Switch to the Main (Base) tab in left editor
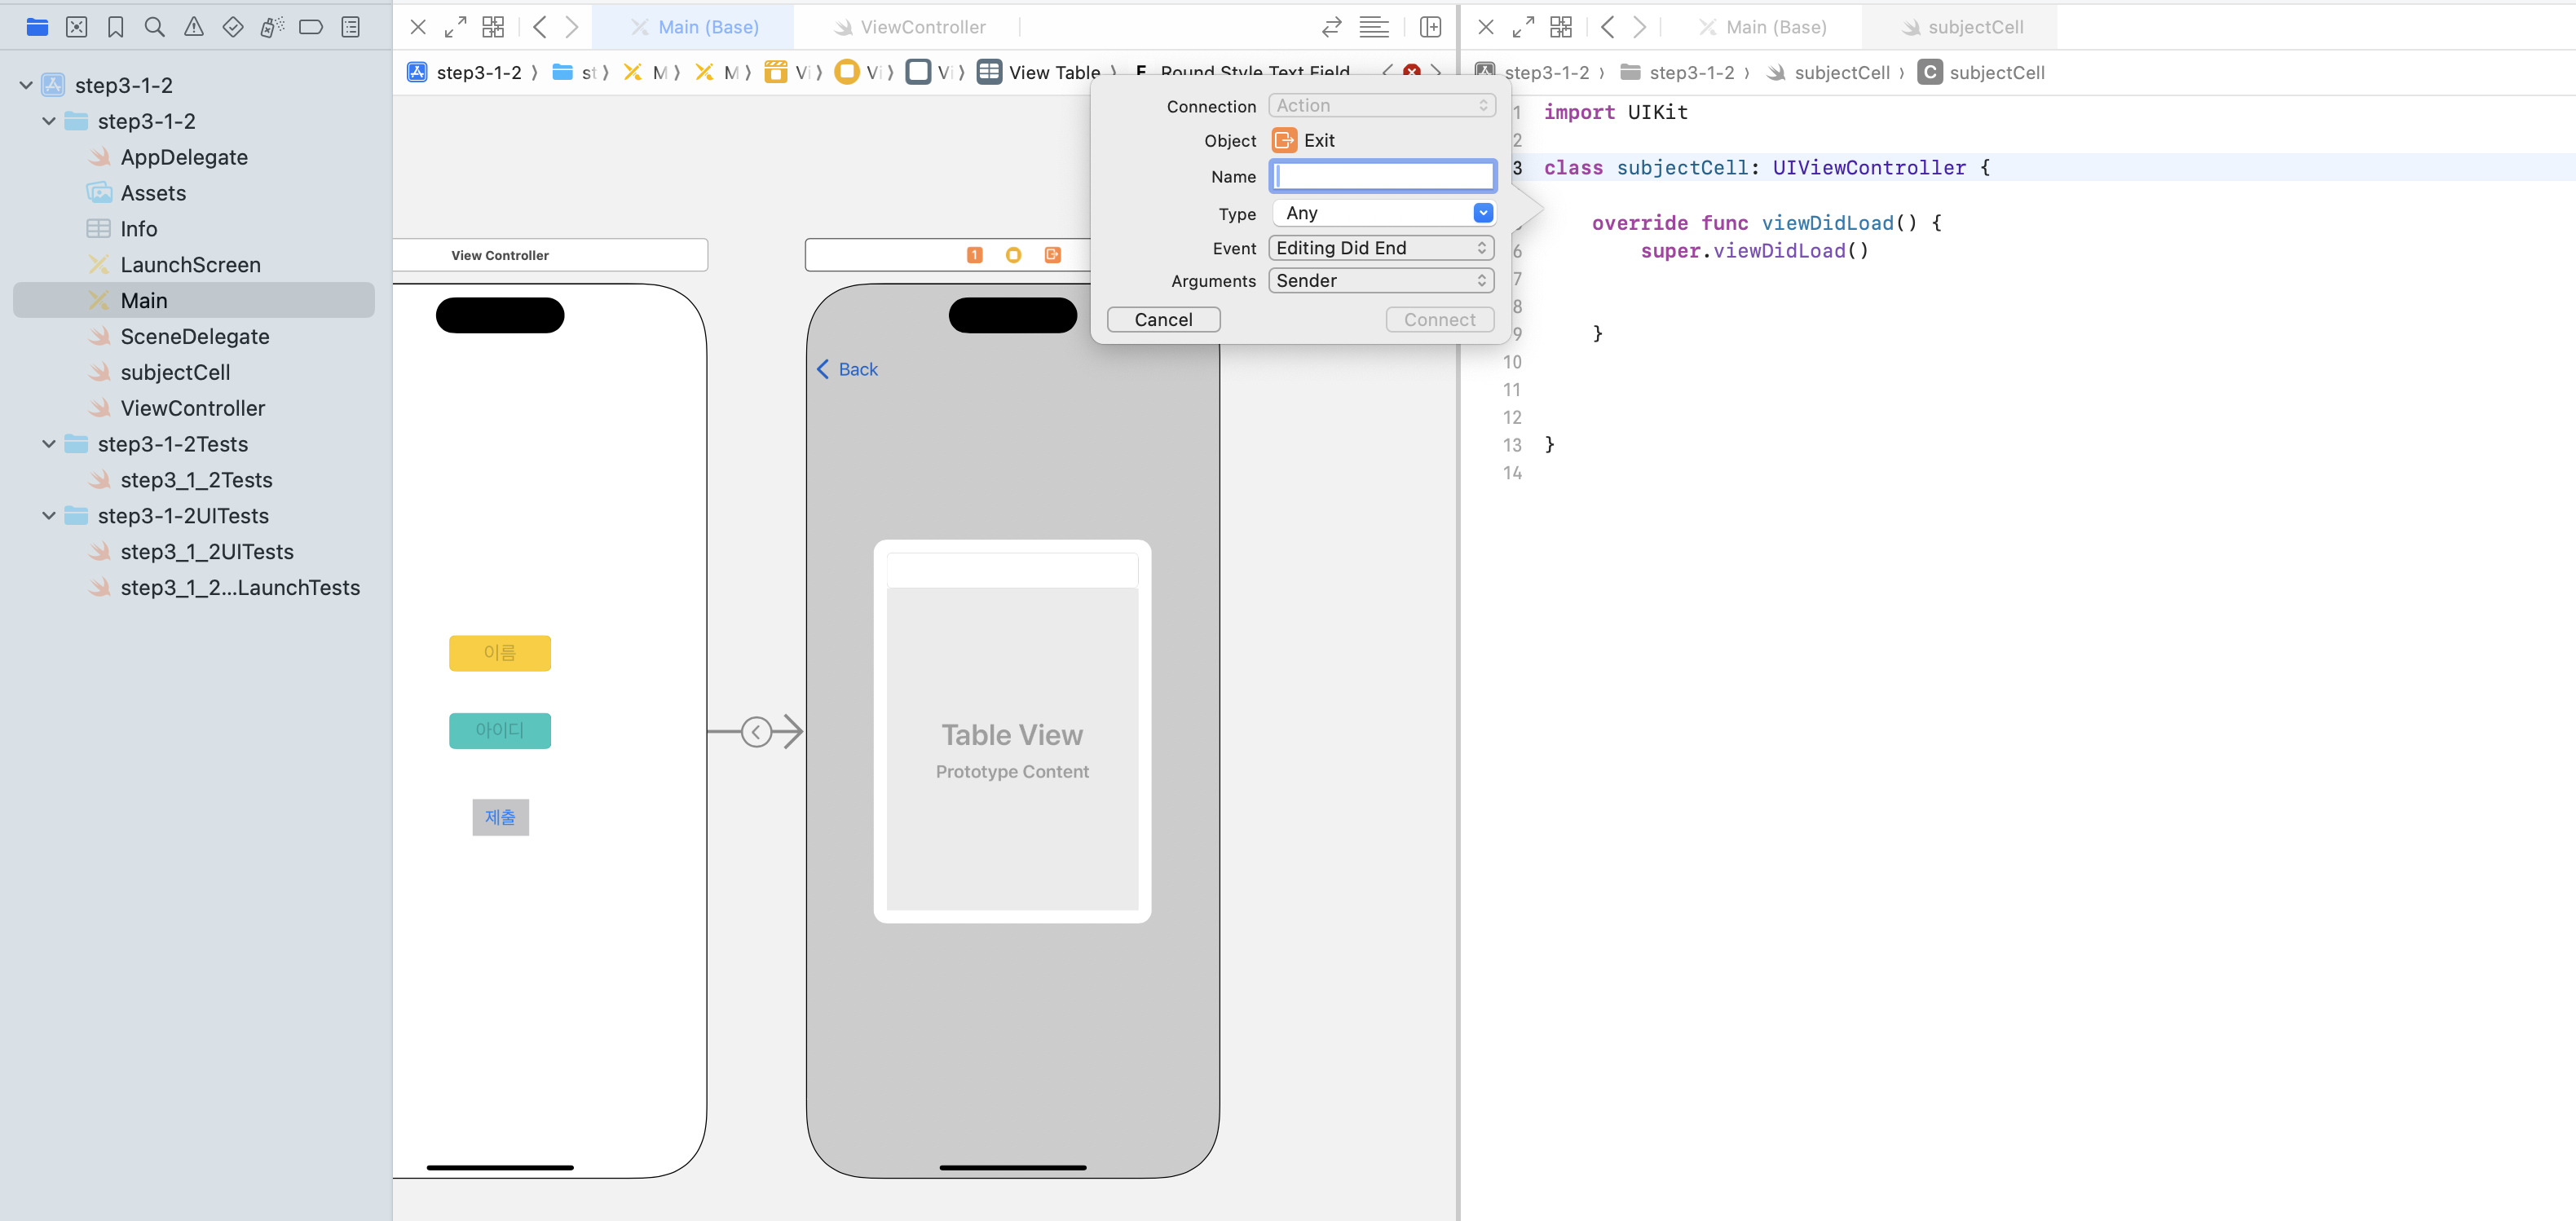Image resolution: width=2576 pixels, height=1221 pixels. coord(694,27)
